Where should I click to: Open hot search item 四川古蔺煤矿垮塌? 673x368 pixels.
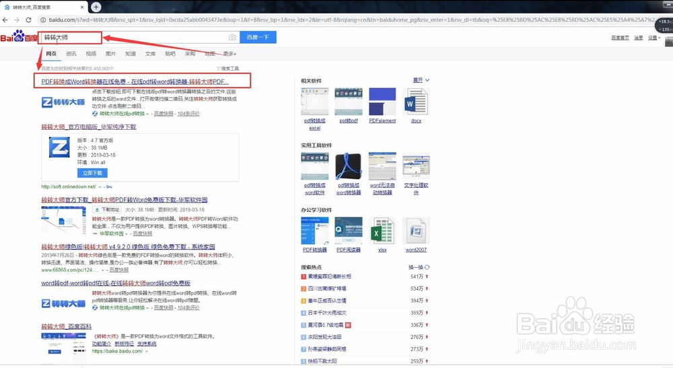pos(327,289)
